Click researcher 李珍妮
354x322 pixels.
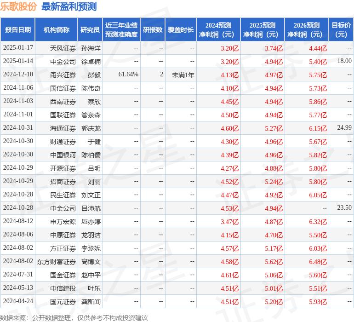[x=91, y=248]
